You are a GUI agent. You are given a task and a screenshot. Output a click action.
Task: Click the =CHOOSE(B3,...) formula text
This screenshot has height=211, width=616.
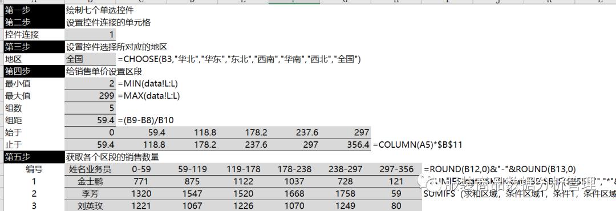(239, 59)
